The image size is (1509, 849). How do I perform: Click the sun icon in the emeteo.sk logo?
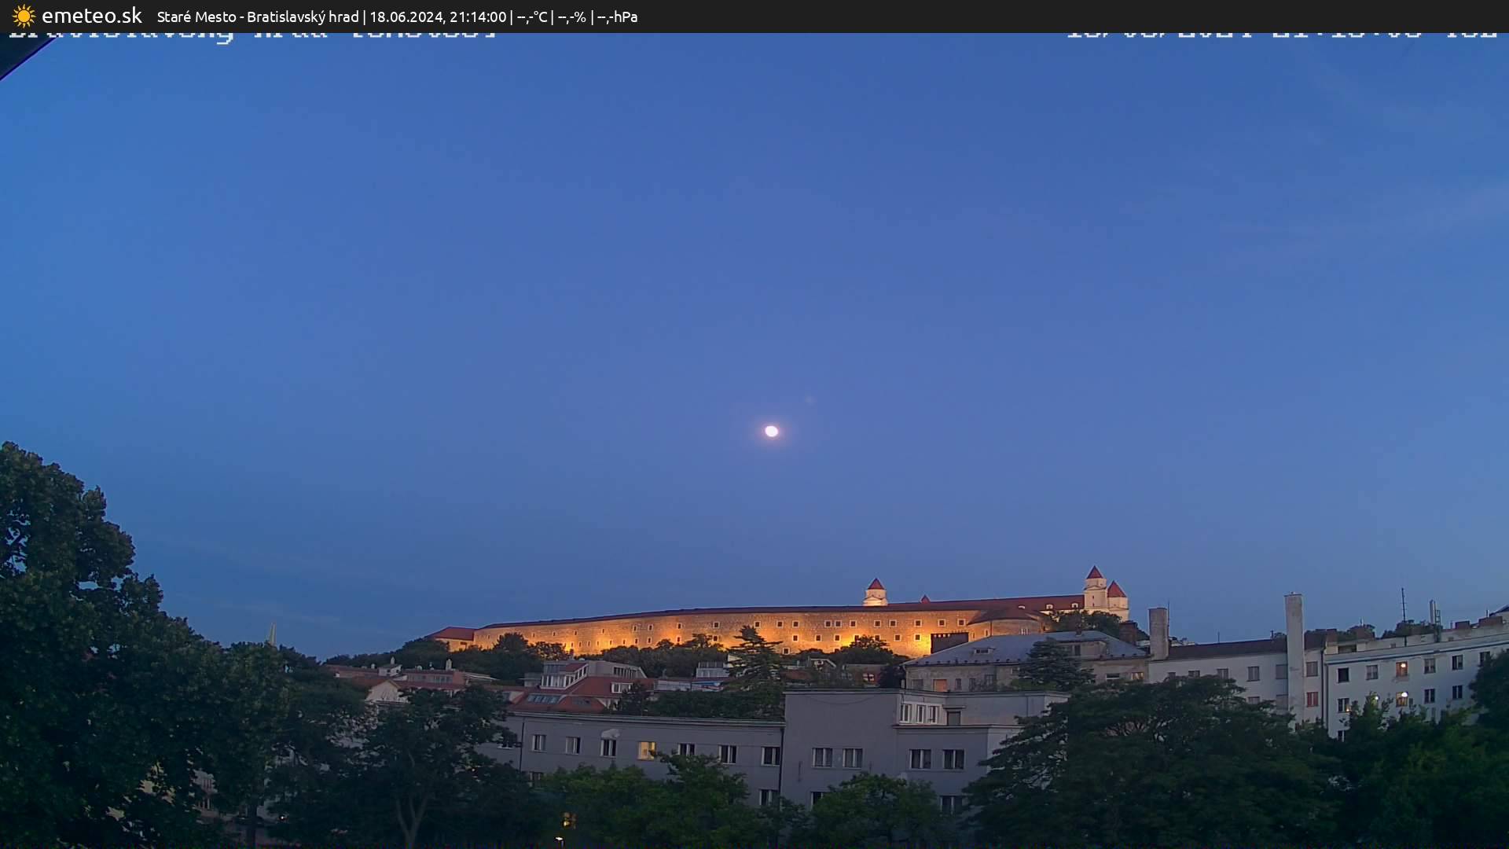click(24, 16)
